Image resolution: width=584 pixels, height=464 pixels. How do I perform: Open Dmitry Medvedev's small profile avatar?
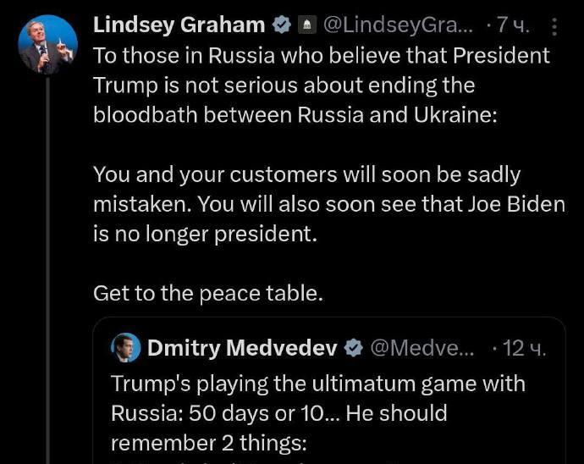(126, 347)
